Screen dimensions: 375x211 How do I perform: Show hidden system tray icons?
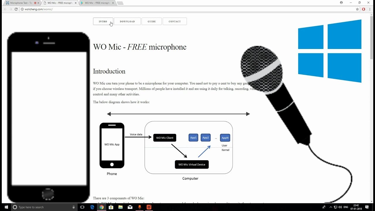click(x=331, y=207)
